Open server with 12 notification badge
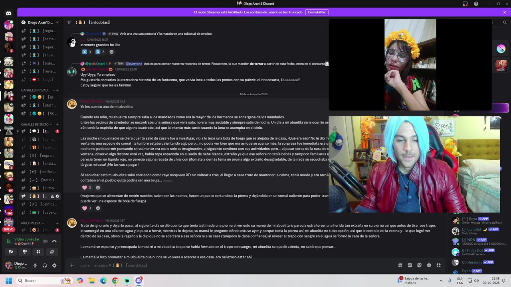The width and height of the screenshot is (511, 287). [8, 36]
